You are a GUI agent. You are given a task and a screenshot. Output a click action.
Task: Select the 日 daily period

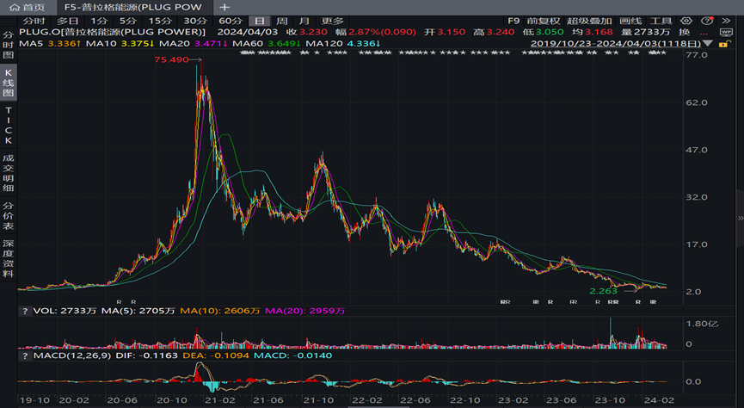pyautogui.click(x=260, y=21)
